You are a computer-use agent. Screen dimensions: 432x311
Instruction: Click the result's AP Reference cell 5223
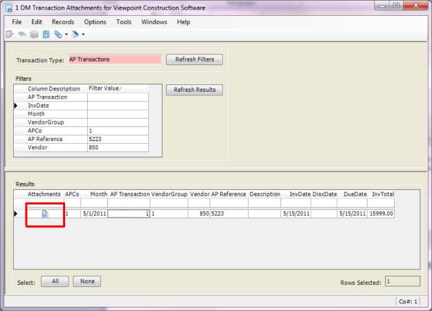tap(229, 214)
